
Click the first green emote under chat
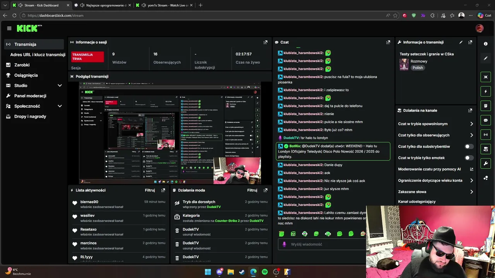(x=282, y=234)
